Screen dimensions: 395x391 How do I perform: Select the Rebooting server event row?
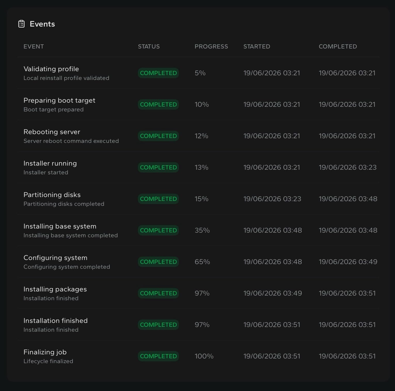(199, 136)
